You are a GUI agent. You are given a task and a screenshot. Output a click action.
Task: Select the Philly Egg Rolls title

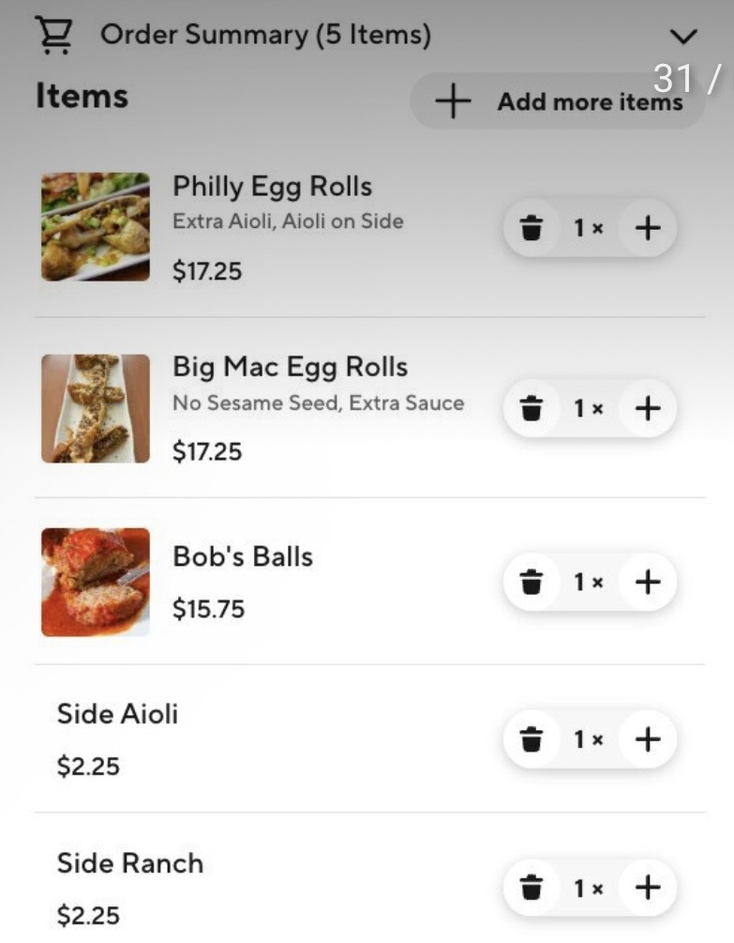pos(272,187)
